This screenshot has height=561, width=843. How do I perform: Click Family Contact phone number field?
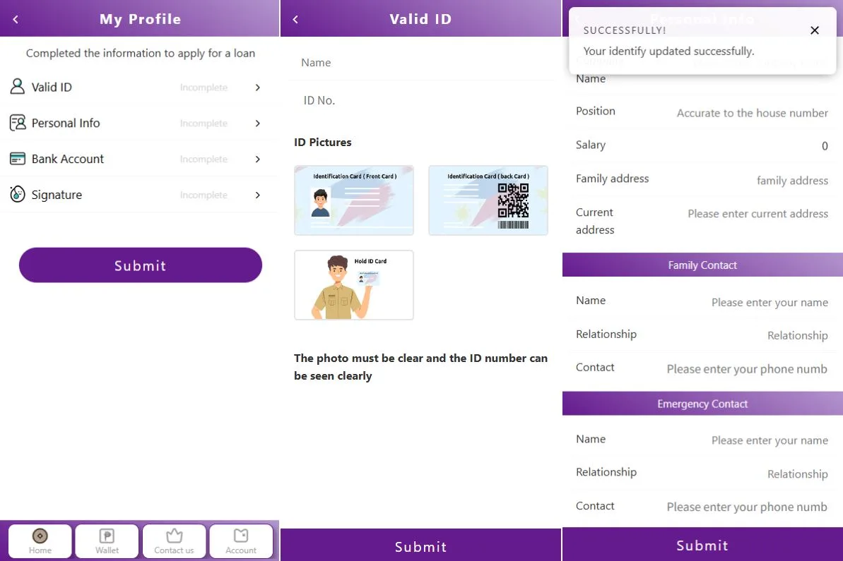pos(747,369)
